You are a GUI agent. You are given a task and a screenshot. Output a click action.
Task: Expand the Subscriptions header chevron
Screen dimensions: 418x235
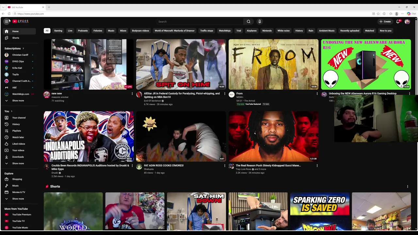click(x=23, y=48)
